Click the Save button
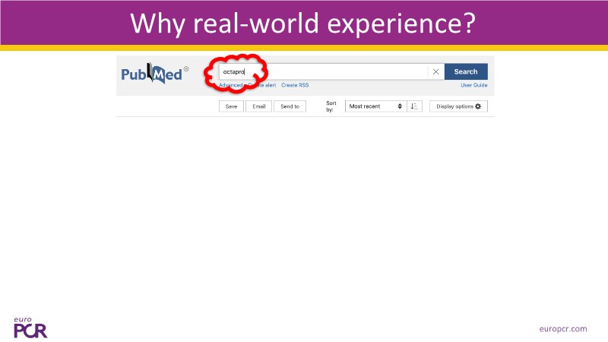This screenshot has width=608, height=342. pos(231,106)
